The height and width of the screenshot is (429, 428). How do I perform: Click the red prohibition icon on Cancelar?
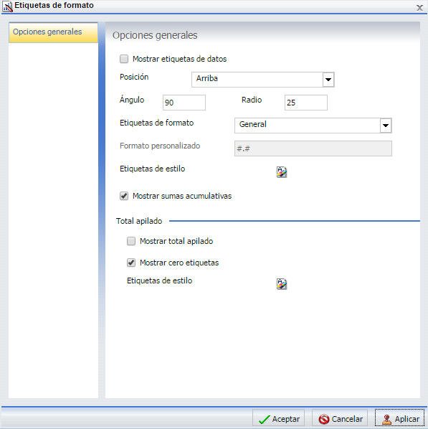pyautogui.click(x=324, y=419)
